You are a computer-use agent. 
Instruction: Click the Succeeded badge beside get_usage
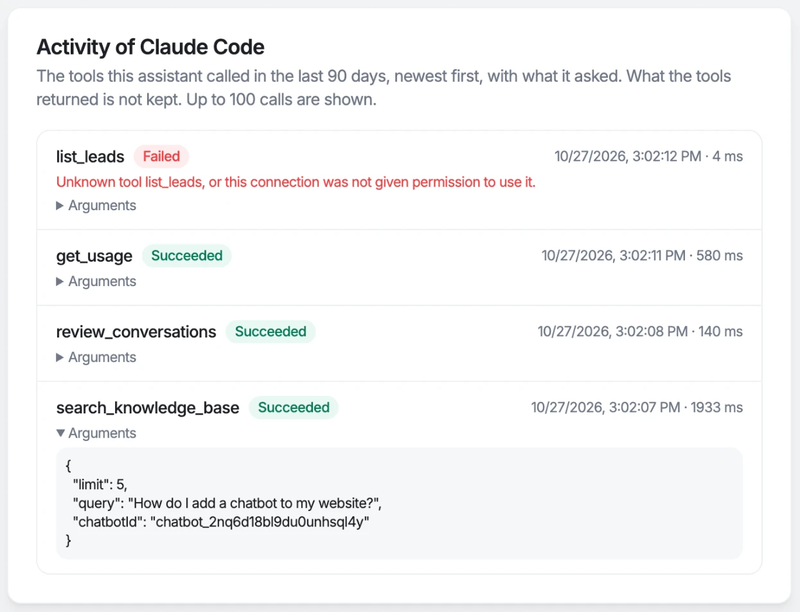[187, 256]
